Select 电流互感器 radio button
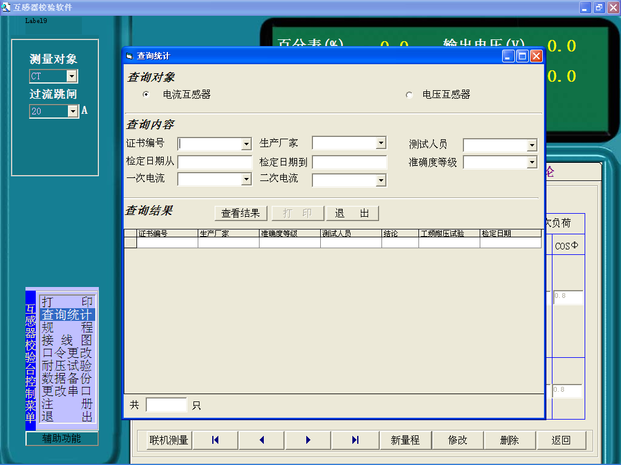 pos(146,94)
